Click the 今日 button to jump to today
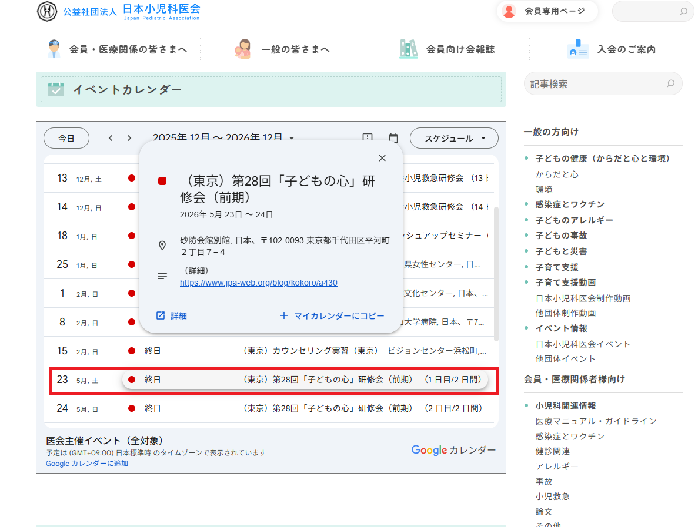Image resolution: width=698 pixels, height=527 pixels. (66, 138)
